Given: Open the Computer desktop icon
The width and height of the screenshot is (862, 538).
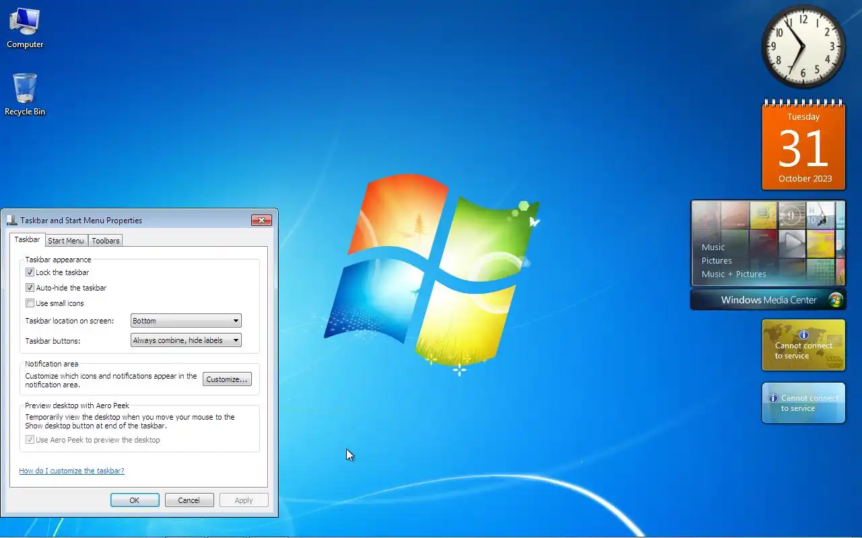Looking at the screenshot, I should coord(25,28).
